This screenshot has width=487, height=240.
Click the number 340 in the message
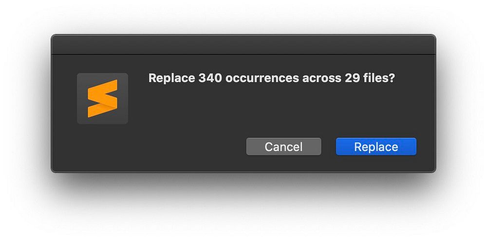click(x=210, y=78)
